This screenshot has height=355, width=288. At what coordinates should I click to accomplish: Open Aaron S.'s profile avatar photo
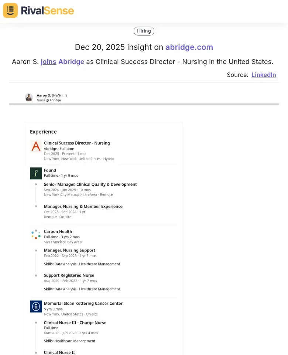pyautogui.click(x=29, y=97)
